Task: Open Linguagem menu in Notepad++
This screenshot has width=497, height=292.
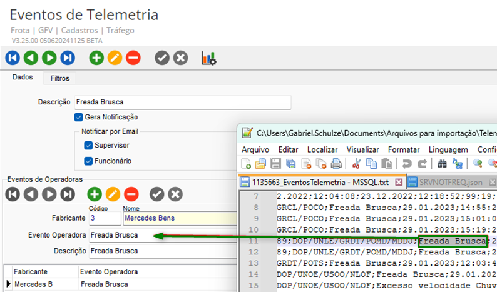Action: [448, 149]
